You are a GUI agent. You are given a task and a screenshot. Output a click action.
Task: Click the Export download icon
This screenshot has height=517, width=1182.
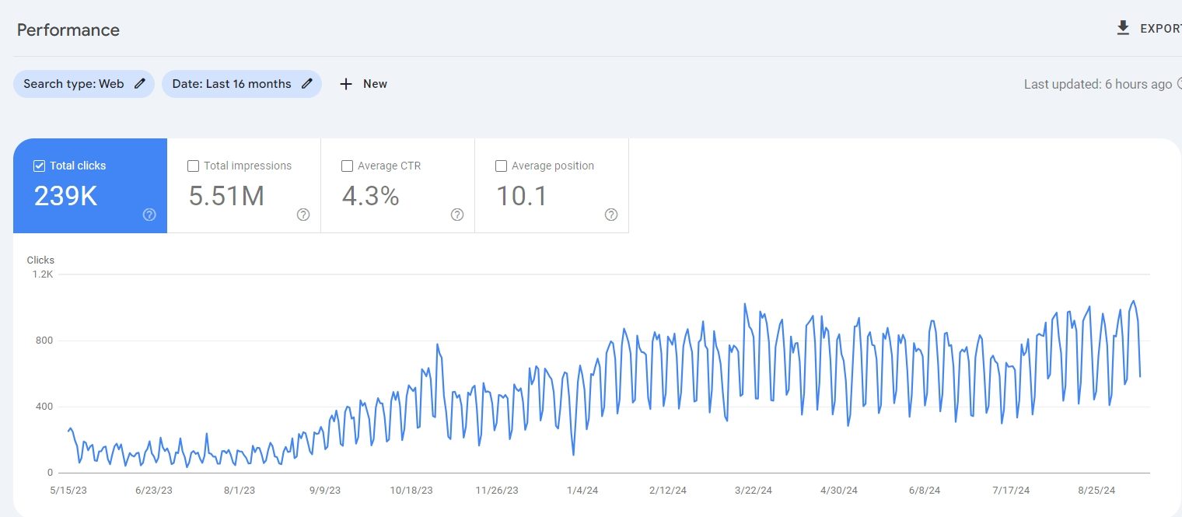coord(1122,29)
